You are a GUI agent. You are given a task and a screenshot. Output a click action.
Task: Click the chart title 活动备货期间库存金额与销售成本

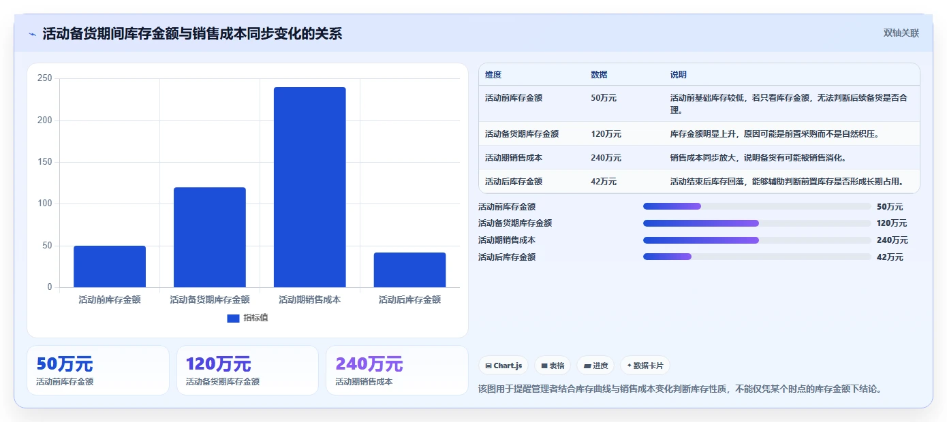192,34
